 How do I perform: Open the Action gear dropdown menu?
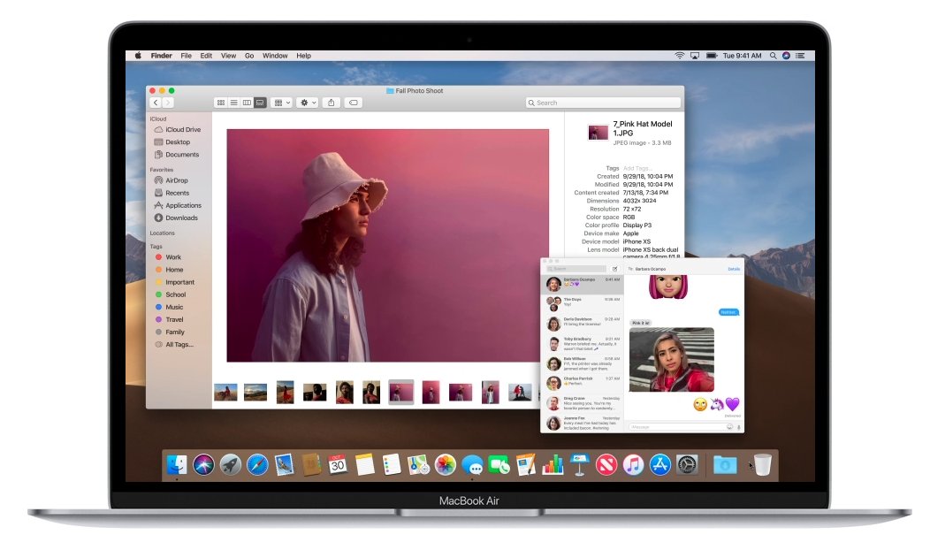tap(308, 103)
